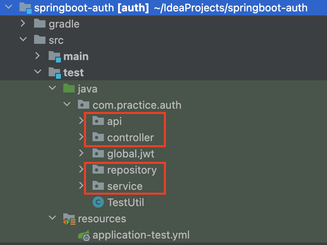Click the test module folder icon
The width and height of the screenshot is (327, 245).
click(55, 73)
